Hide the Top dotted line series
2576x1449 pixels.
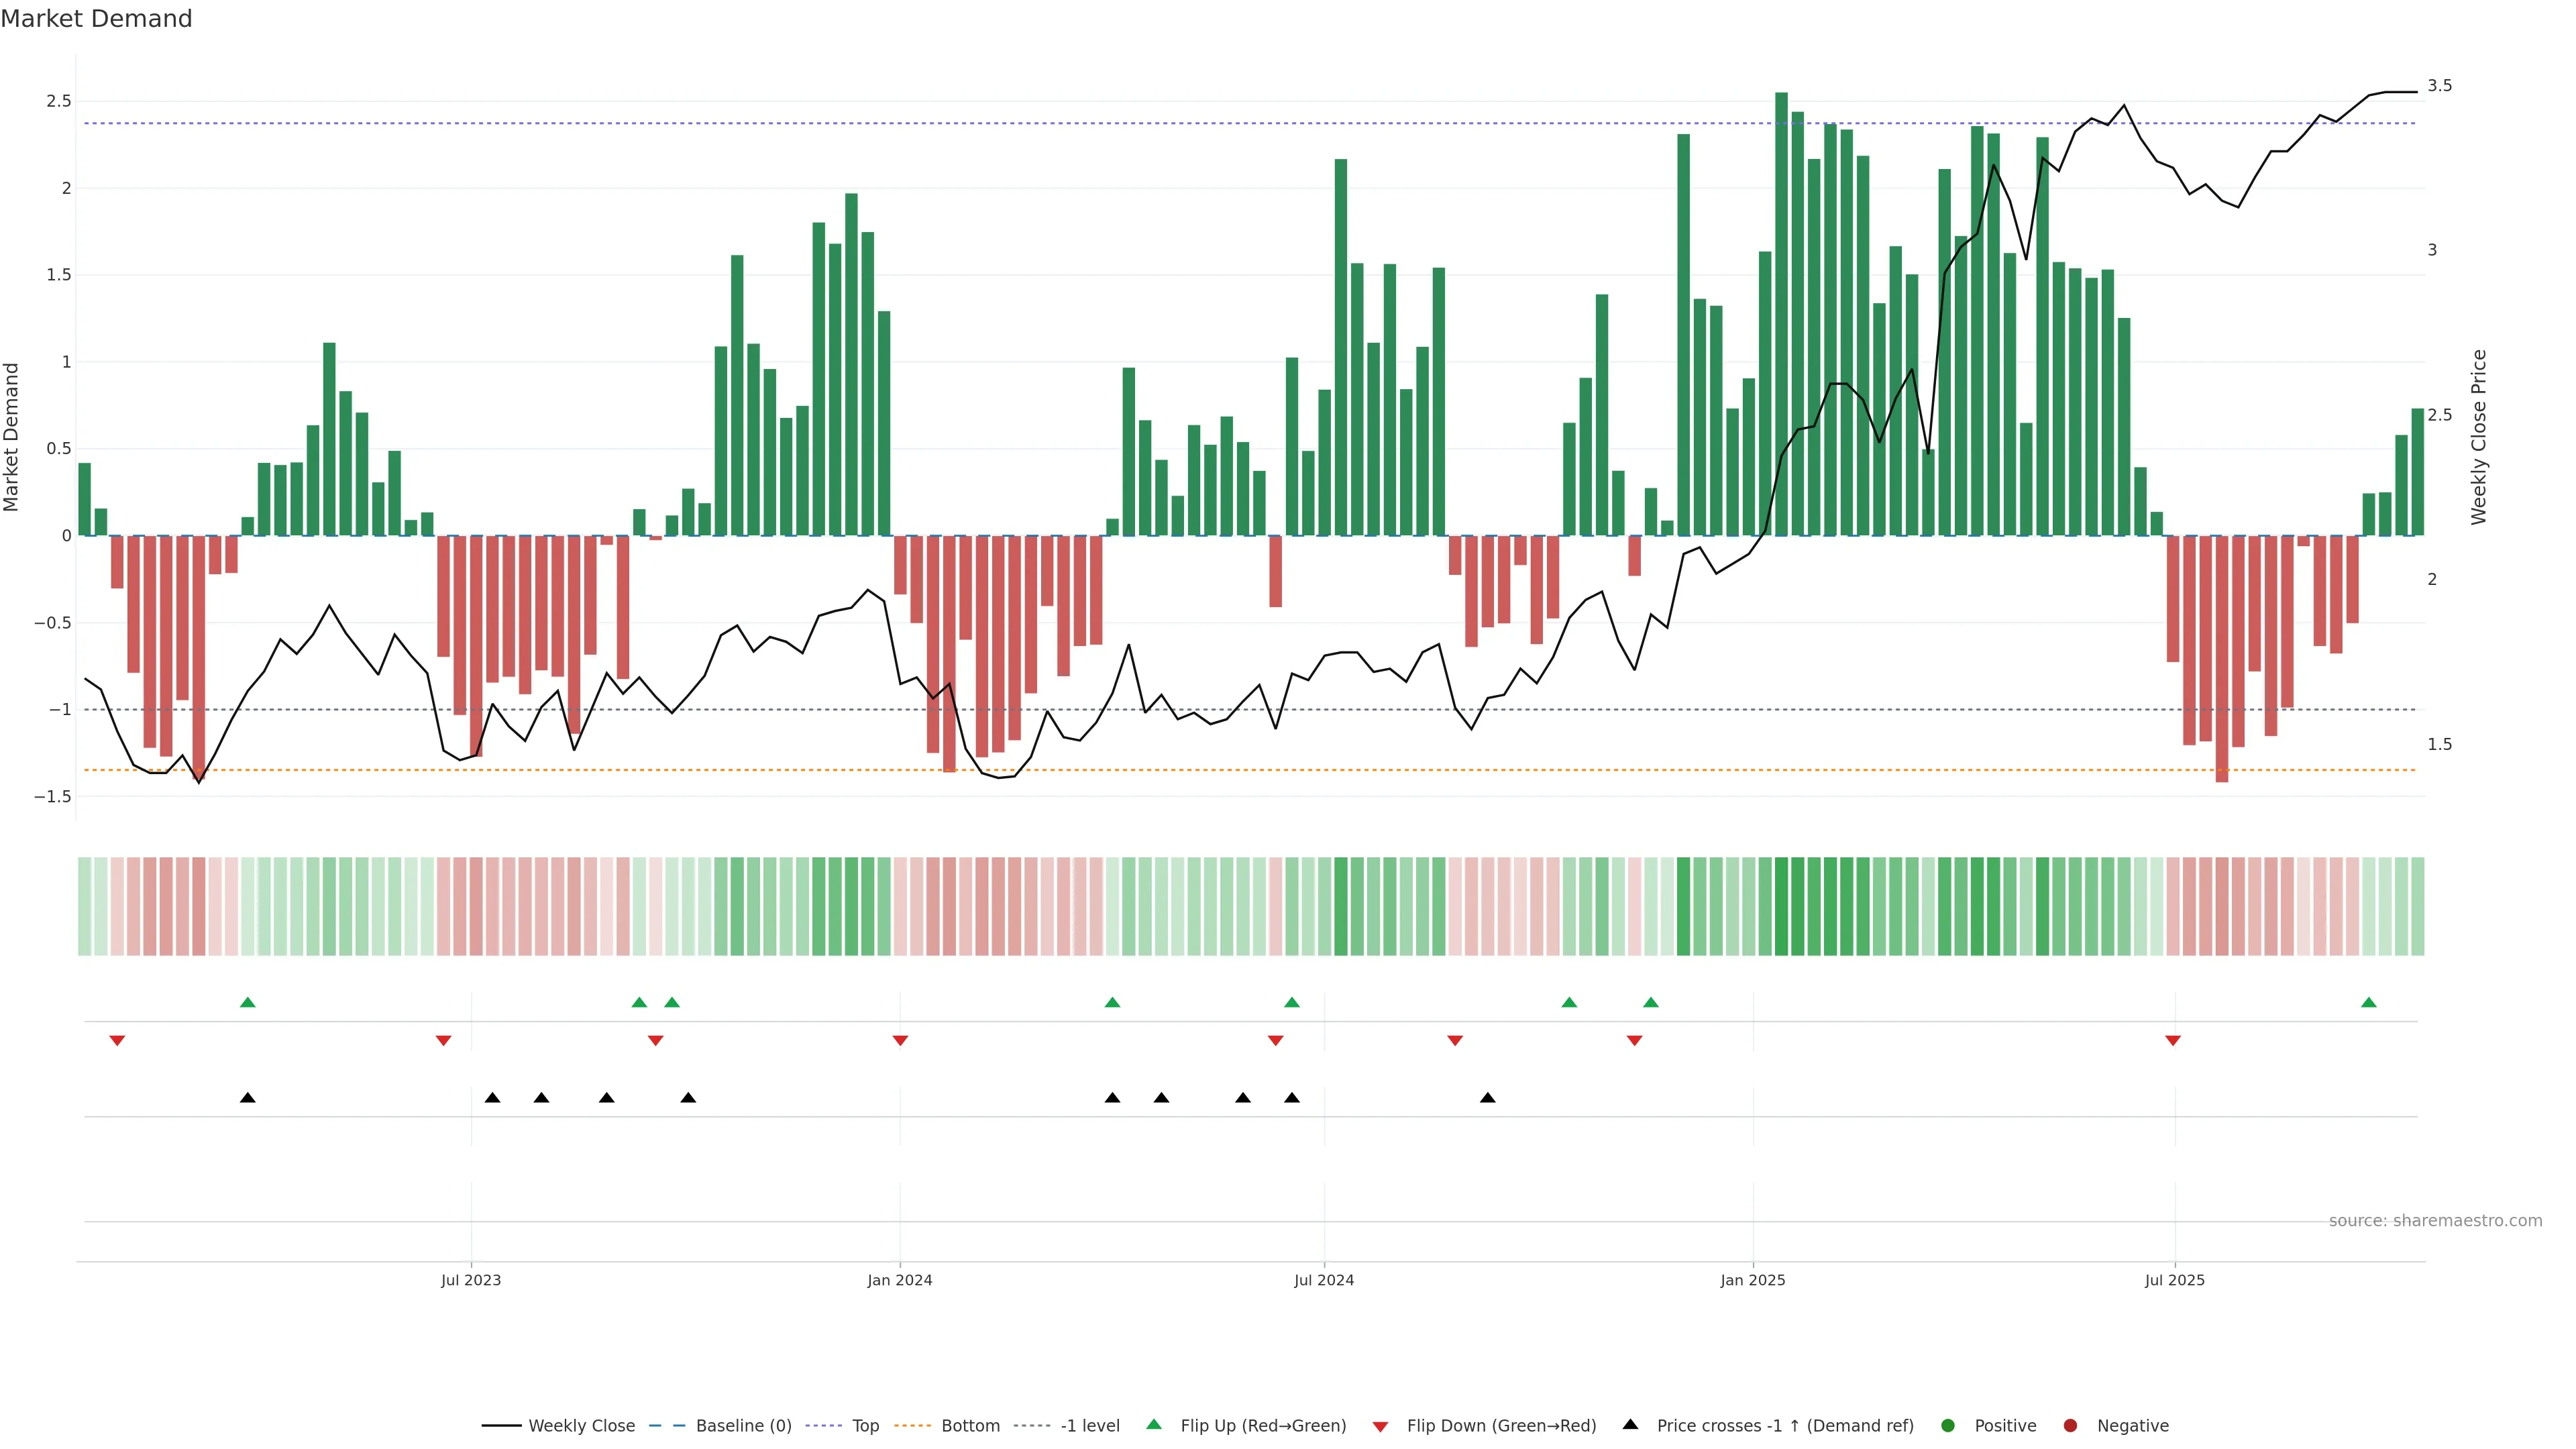(x=865, y=1426)
